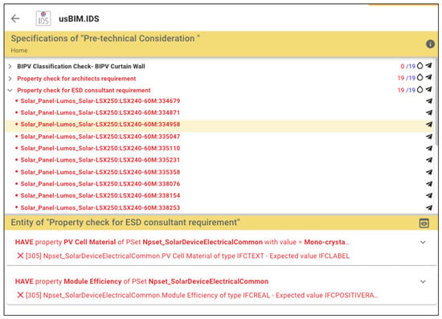Screen dimensions: 442x319
Task: Toggle droplet icon for BIPV Classification Check
Action: point(420,66)
